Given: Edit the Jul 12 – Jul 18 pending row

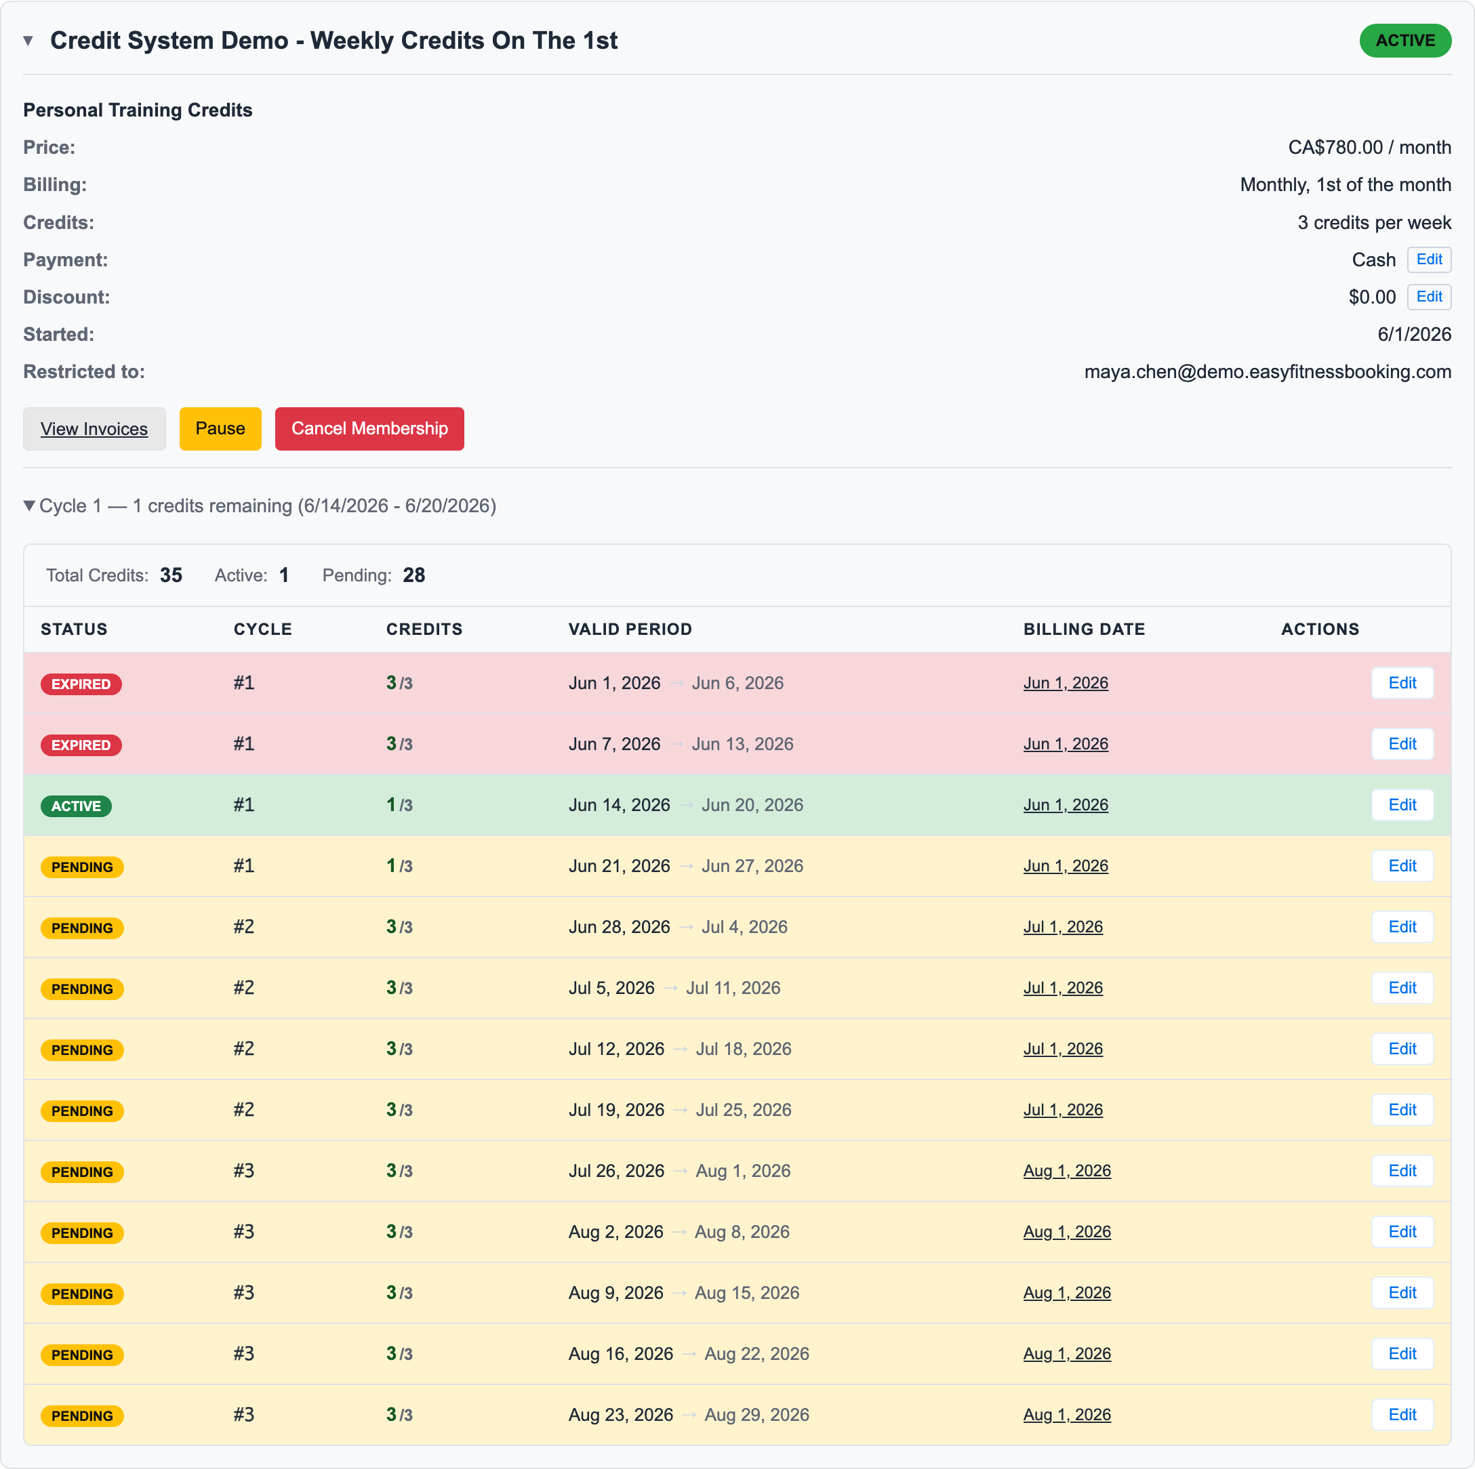Looking at the screenshot, I should pyautogui.click(x=1402, y=1050).
